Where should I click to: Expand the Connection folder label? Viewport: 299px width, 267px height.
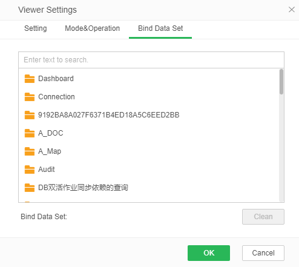[x=56, y=97]
